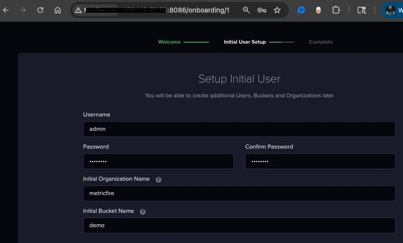Click the orange-dot extension icon

coord(318,10)
